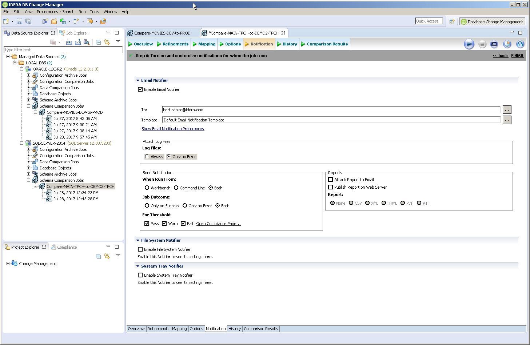The height and width of the screenshot is (345, 530).
Task: Toggle Link with Editor in Data Source Explorer
Action: tap(107, 42)
